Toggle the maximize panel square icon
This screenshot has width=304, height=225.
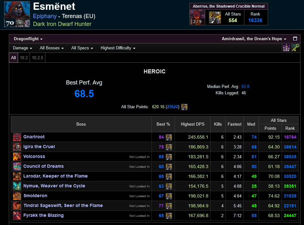click(x=295, y=39)
